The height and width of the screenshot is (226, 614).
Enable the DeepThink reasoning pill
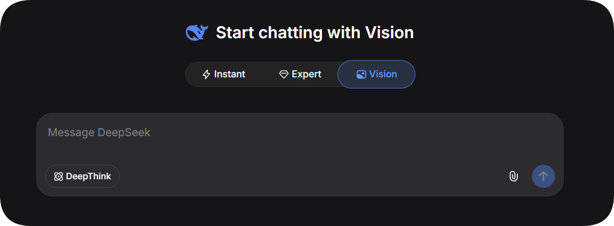83,176
